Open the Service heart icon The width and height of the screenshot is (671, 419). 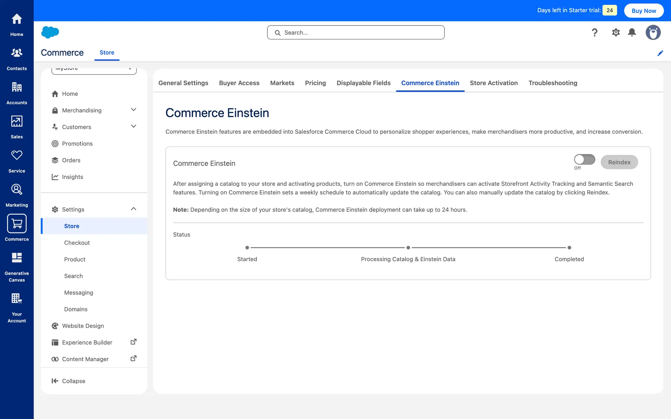tap(17, 155)
